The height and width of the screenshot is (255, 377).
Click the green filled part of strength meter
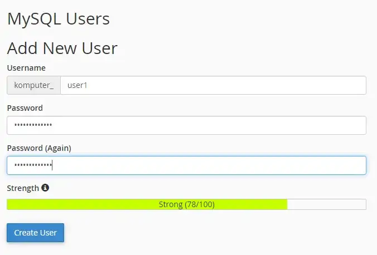tap(147, 204)
